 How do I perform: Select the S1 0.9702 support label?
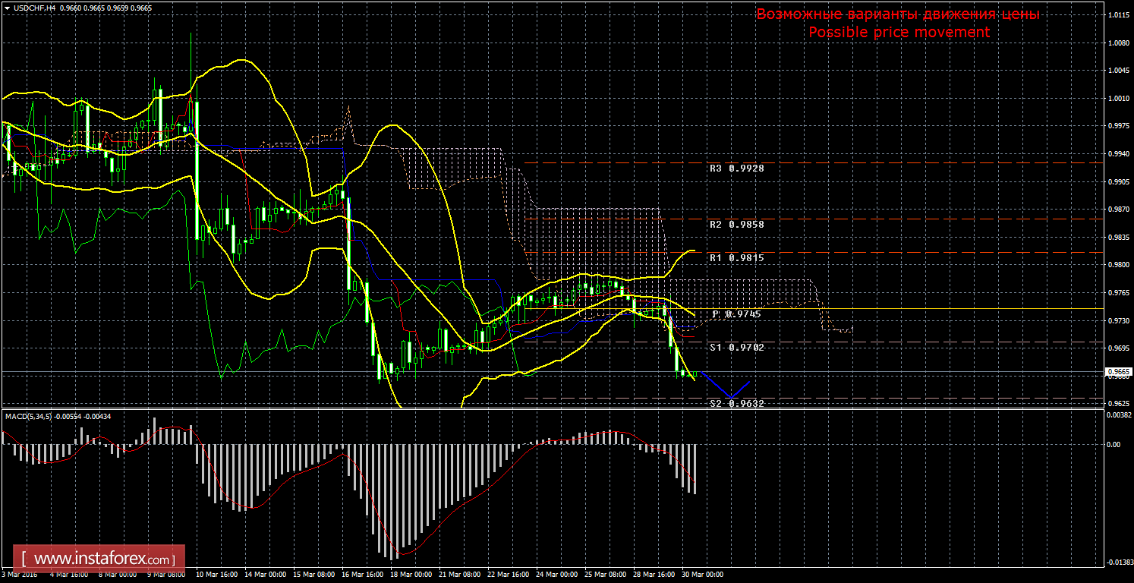click(x=737, y=347)
